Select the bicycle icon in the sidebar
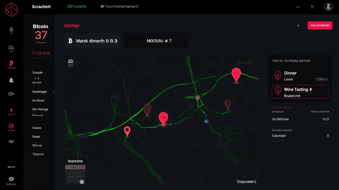This screenshot has width=339, height=190. pos(11,80)
